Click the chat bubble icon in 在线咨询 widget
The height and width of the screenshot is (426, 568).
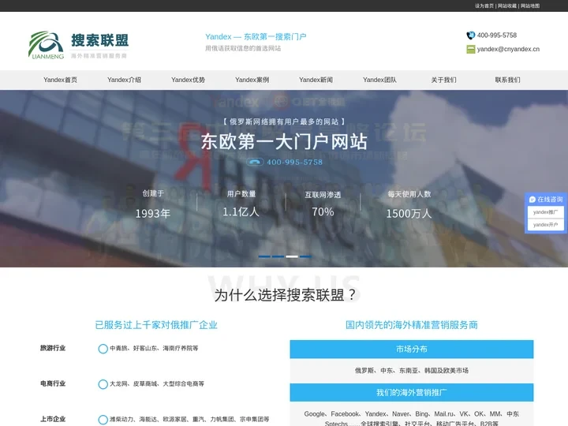click(x=532, y=200)
